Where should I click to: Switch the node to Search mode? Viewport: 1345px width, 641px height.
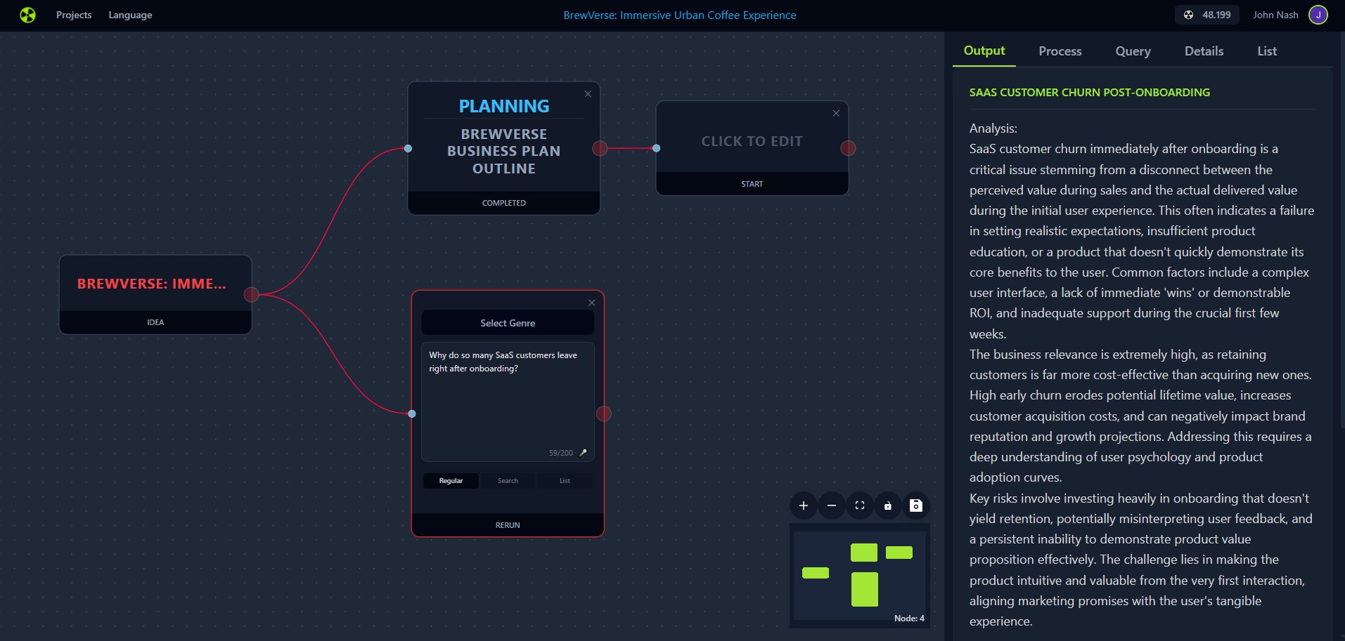point(508,481)
